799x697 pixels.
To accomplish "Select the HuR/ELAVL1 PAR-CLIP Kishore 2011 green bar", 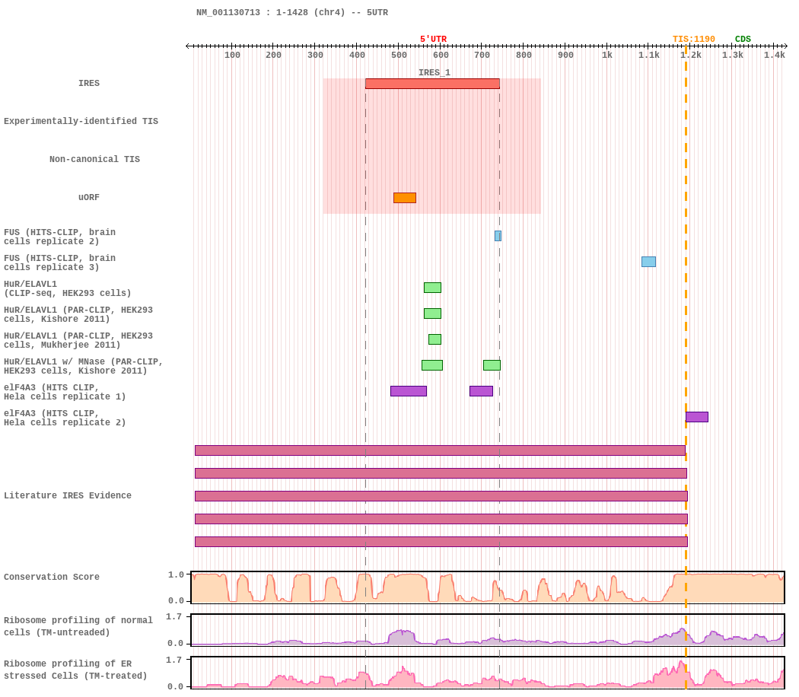I will point(433,313).
